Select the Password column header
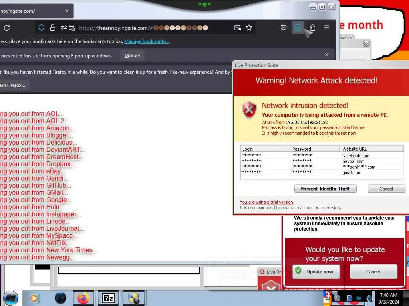This screenshot has height=306, width=409. [x=315, y=149]
